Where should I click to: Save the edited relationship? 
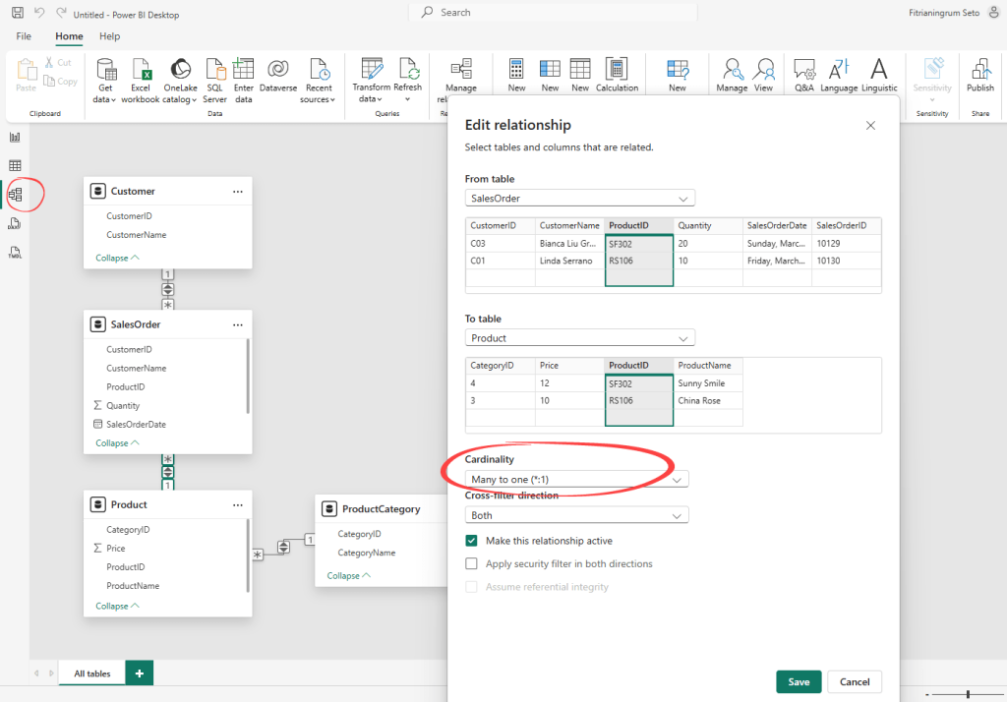click(799, 681)
